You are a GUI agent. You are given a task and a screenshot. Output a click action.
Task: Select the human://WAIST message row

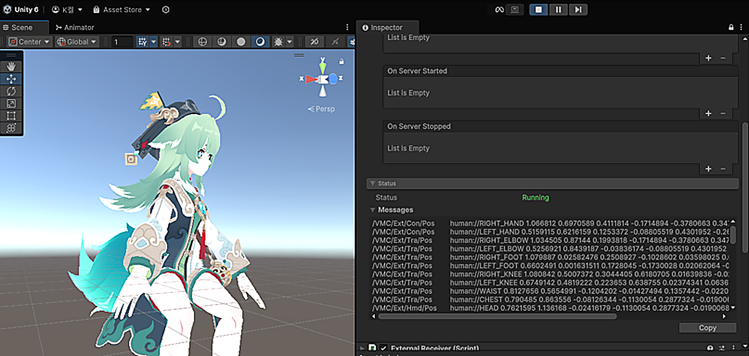(x=550, y=291)
